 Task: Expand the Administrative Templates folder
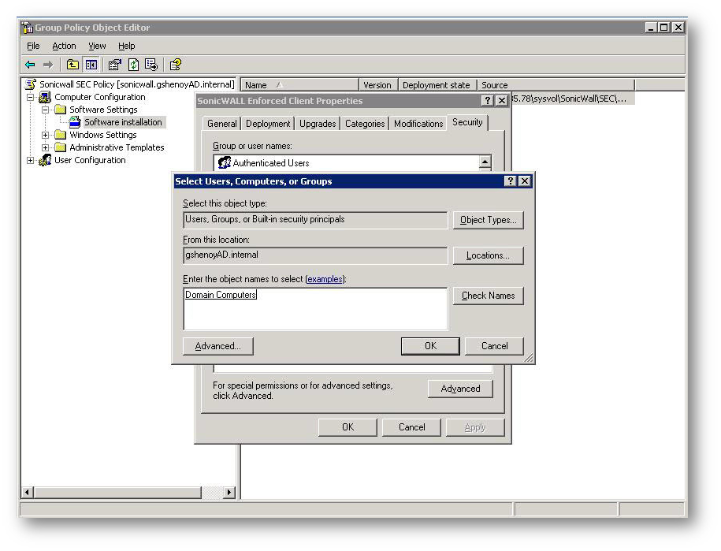(46, 147)
